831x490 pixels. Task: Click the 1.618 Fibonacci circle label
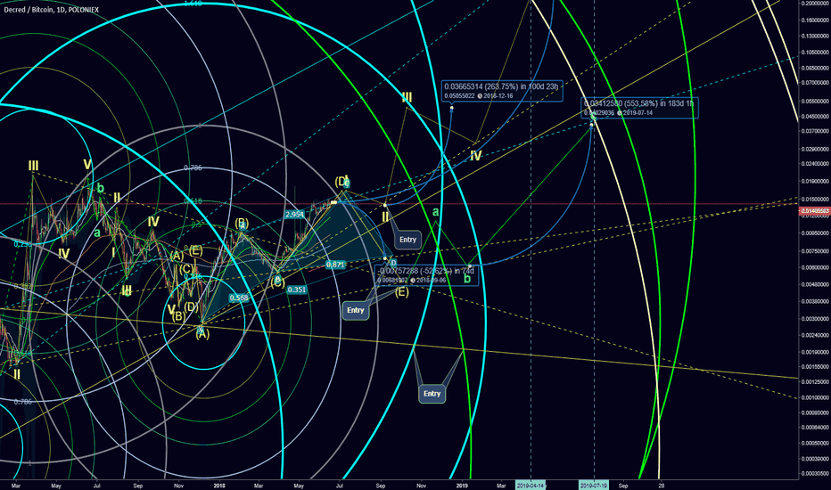coord(193,4)
